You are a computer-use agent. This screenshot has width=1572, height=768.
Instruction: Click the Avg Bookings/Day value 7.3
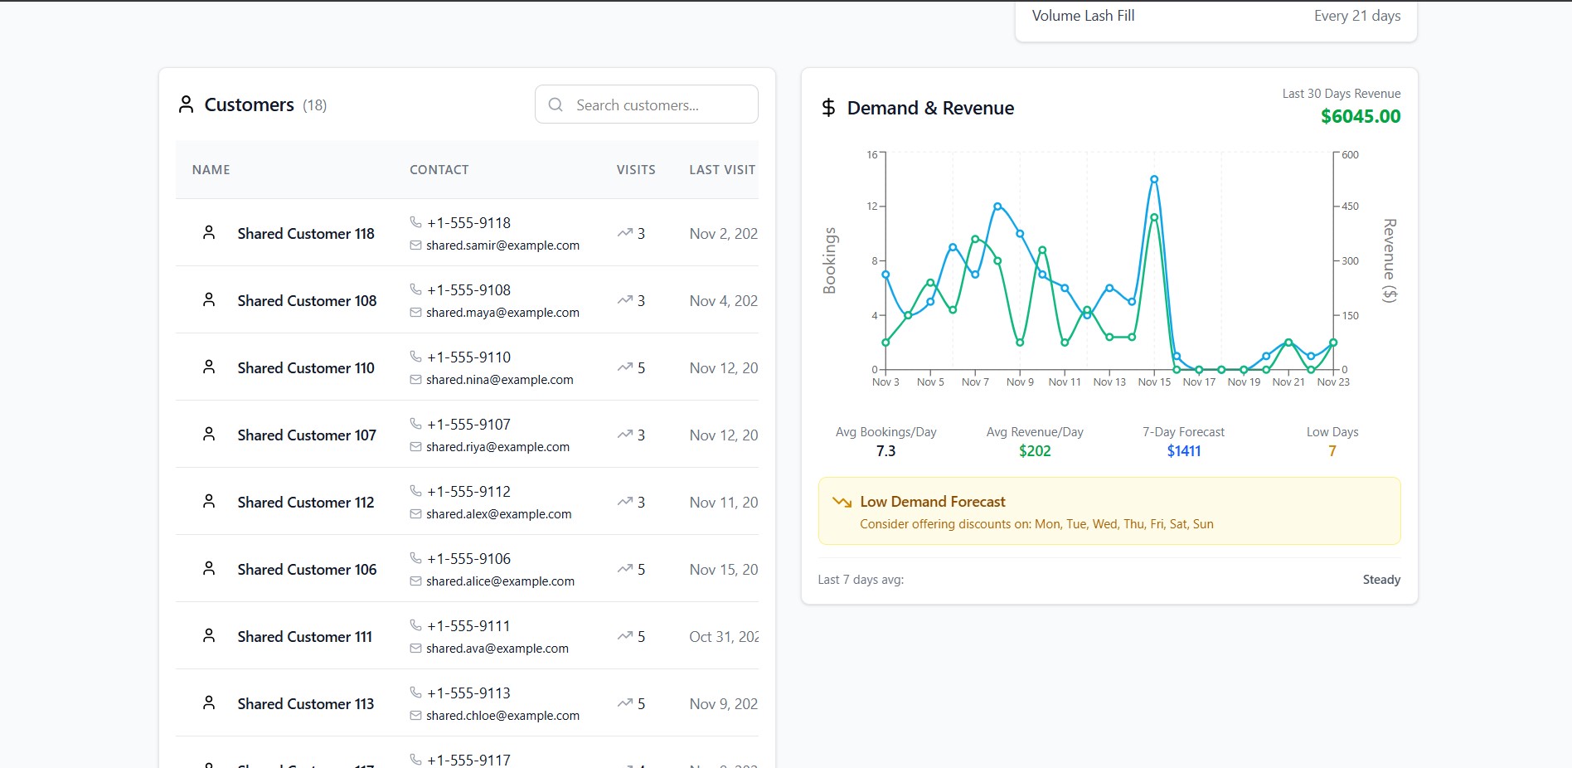click(x=885, y=451)
